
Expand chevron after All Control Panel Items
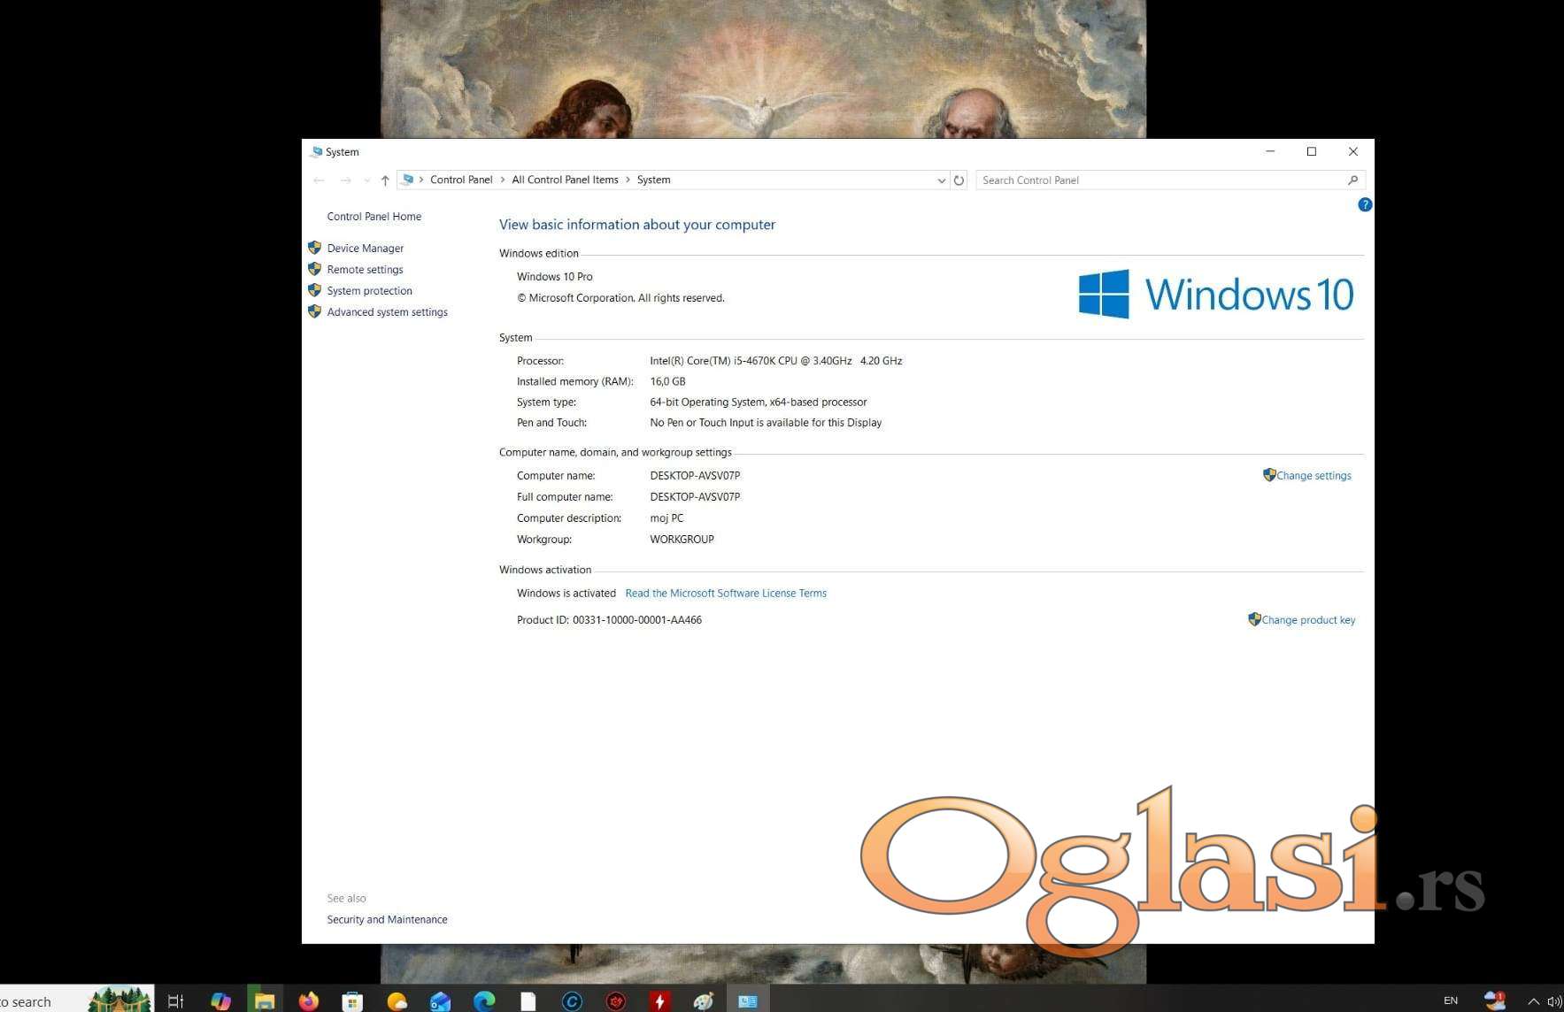click(x=628, y=180)
